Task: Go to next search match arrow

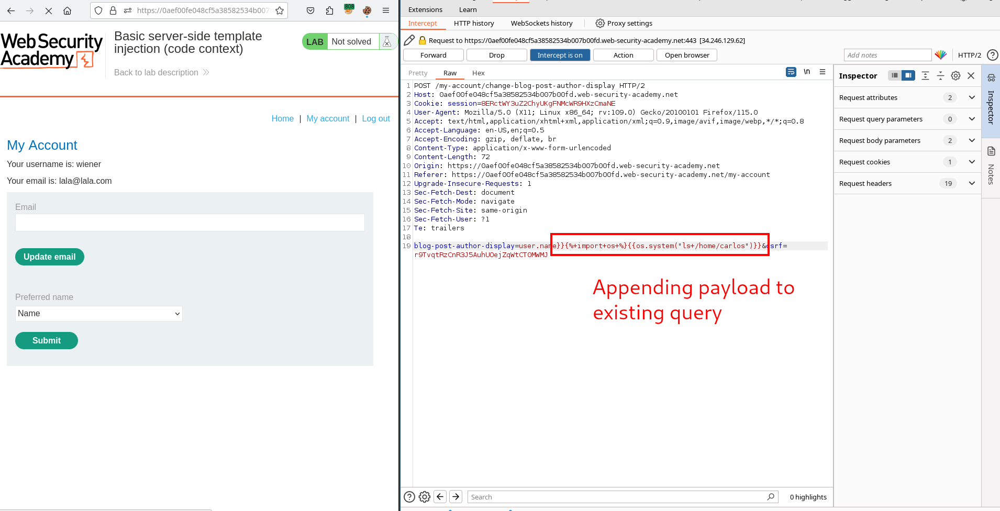Action: (456, 496)
